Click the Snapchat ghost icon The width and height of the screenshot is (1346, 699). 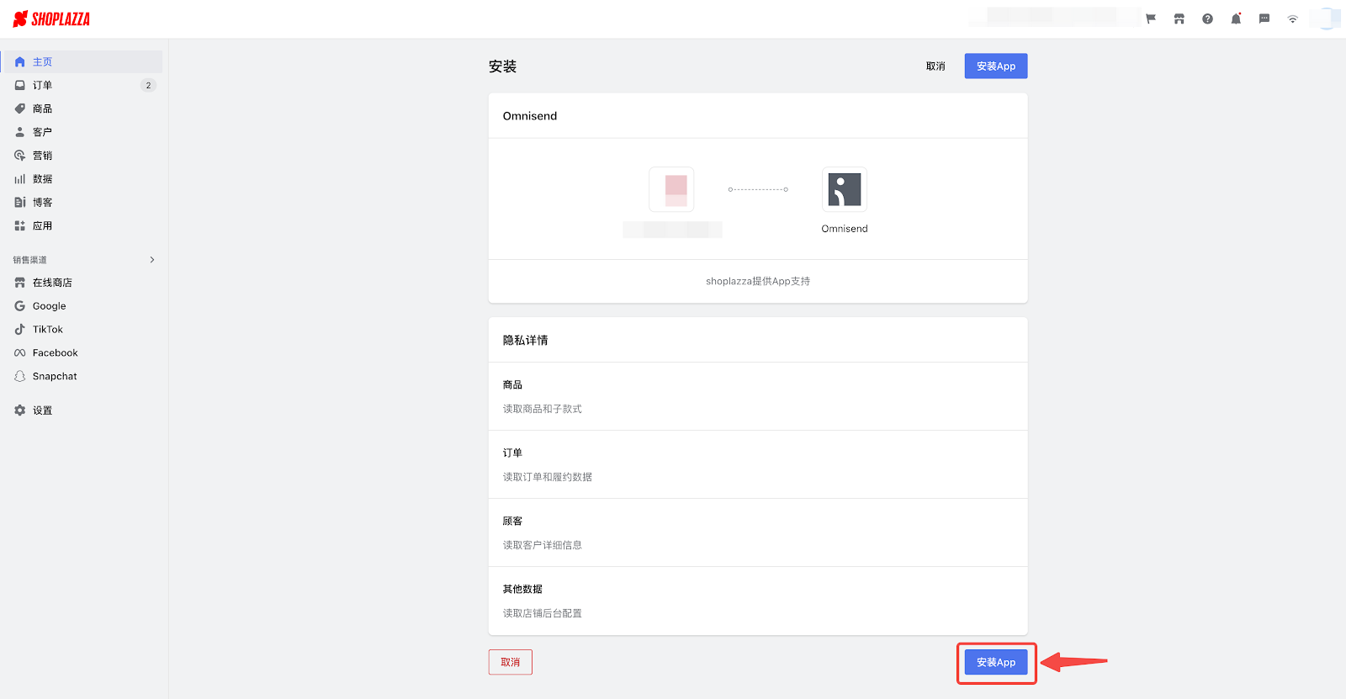pyautogui.click(x=20, y=376)
